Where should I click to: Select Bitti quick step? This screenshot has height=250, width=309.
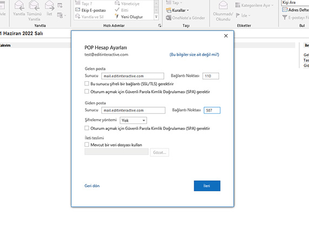click(122, 10)
